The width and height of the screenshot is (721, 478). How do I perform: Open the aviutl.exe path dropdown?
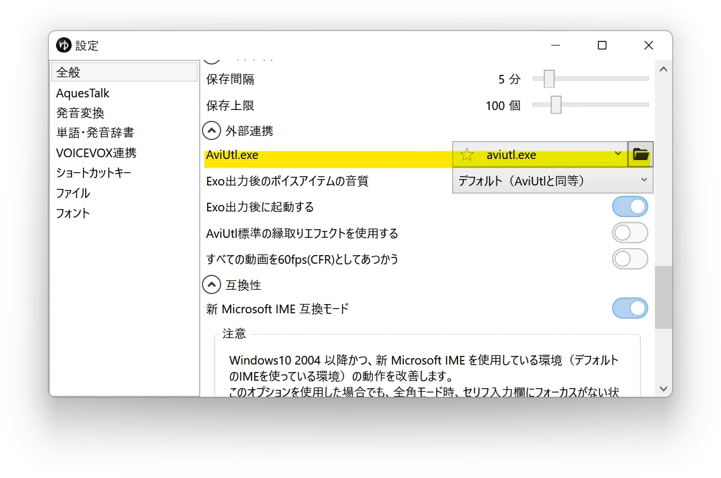coord(618,154)
